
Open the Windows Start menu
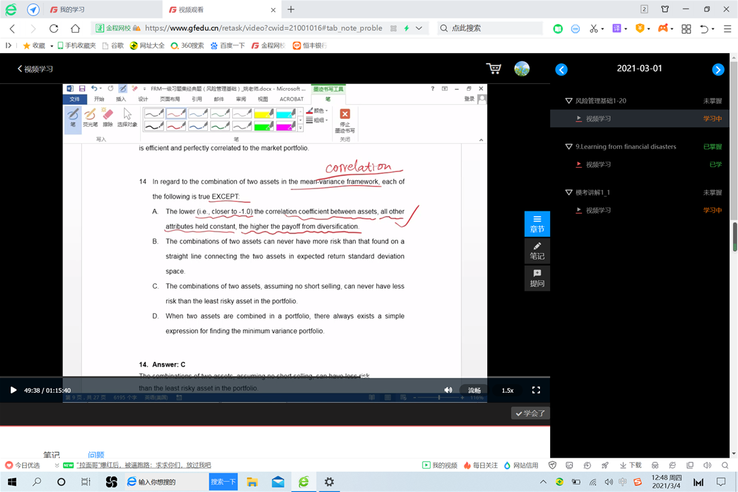[x=12, y=482]
